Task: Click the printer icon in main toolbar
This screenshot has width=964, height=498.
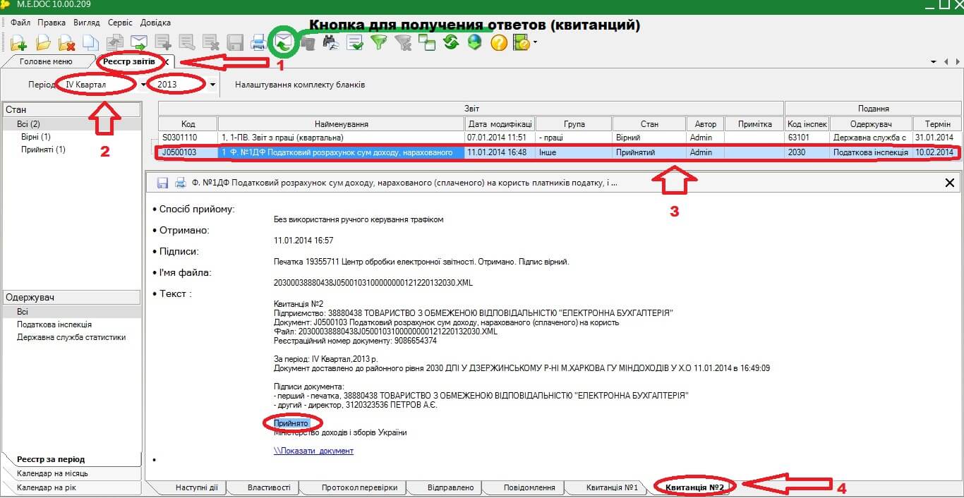Action: [x=259, y=43]
